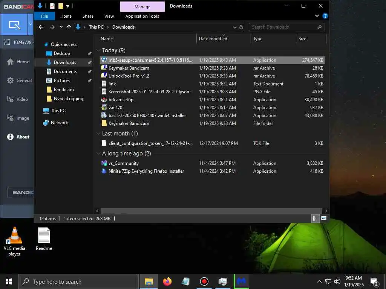Open About section in Bandicam

(18, 137)
